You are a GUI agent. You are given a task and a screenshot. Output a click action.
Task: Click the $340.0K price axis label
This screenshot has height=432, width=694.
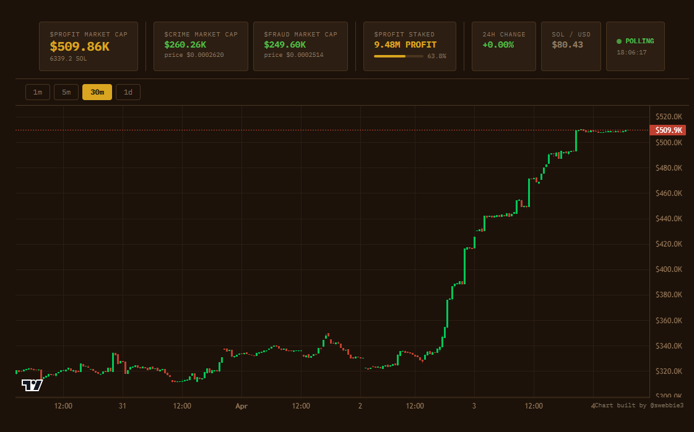[669, 346]
